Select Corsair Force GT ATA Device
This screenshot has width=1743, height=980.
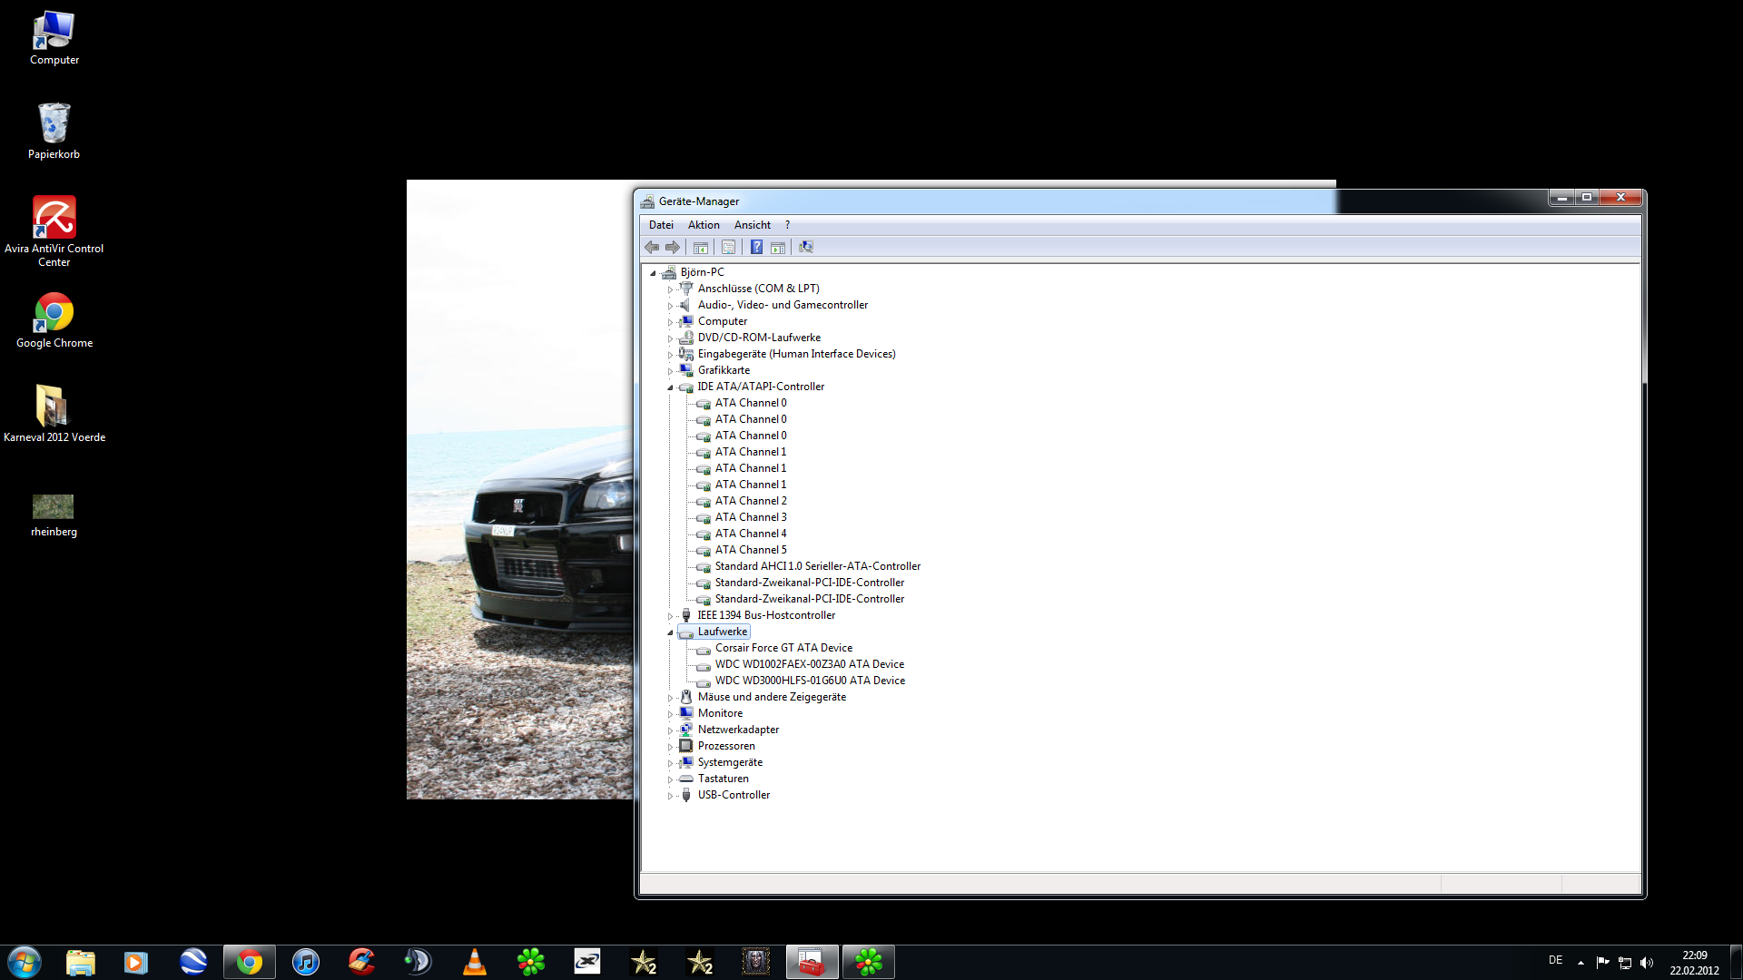coord(783,648)
